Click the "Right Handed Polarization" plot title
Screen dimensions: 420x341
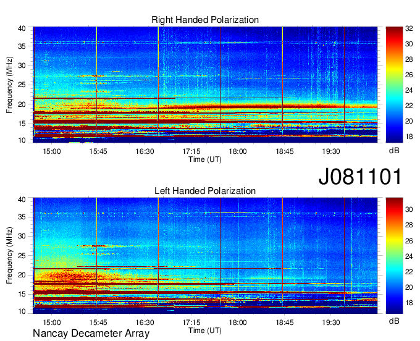[x=205, y=20]
